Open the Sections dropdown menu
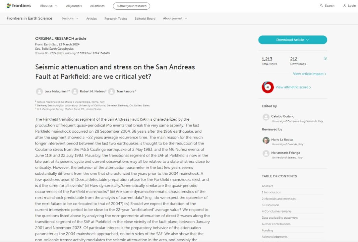This screenshot has width=358, height=242. (x=70, y=19)
